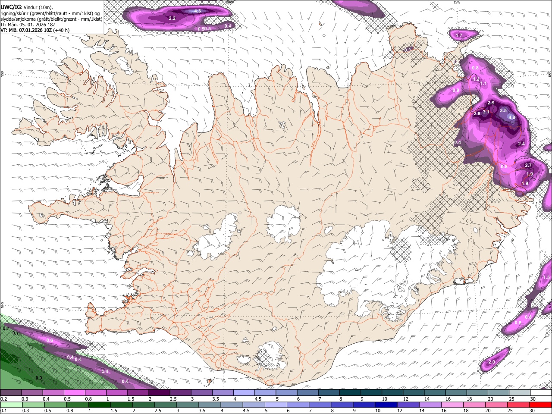Screen dimensions: 552x414
Task: Select the '0.2' label starting the snow scale
Action: [3, 399]
